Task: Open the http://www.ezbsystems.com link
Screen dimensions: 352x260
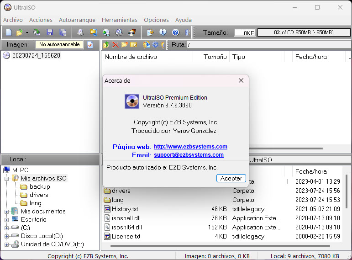Action: [x=190, y=147]
